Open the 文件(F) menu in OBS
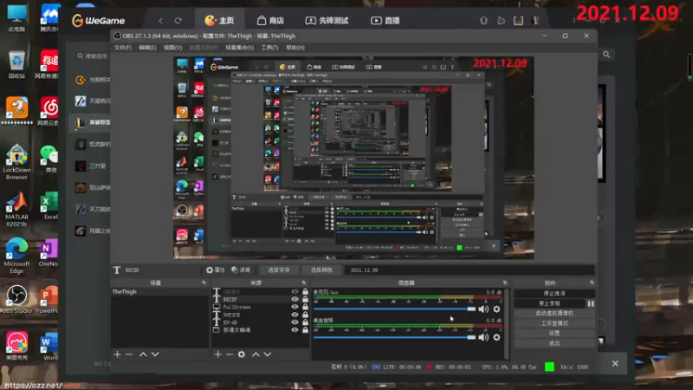This screenshot has width=693, height=390. [122, 48]
